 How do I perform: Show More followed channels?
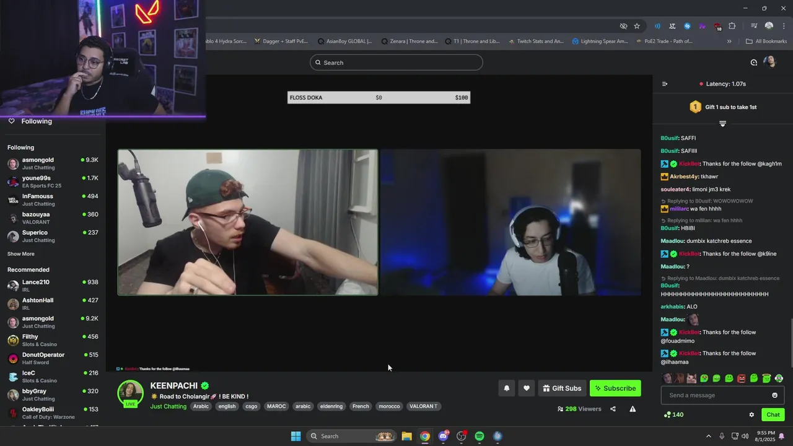(21, 254)
